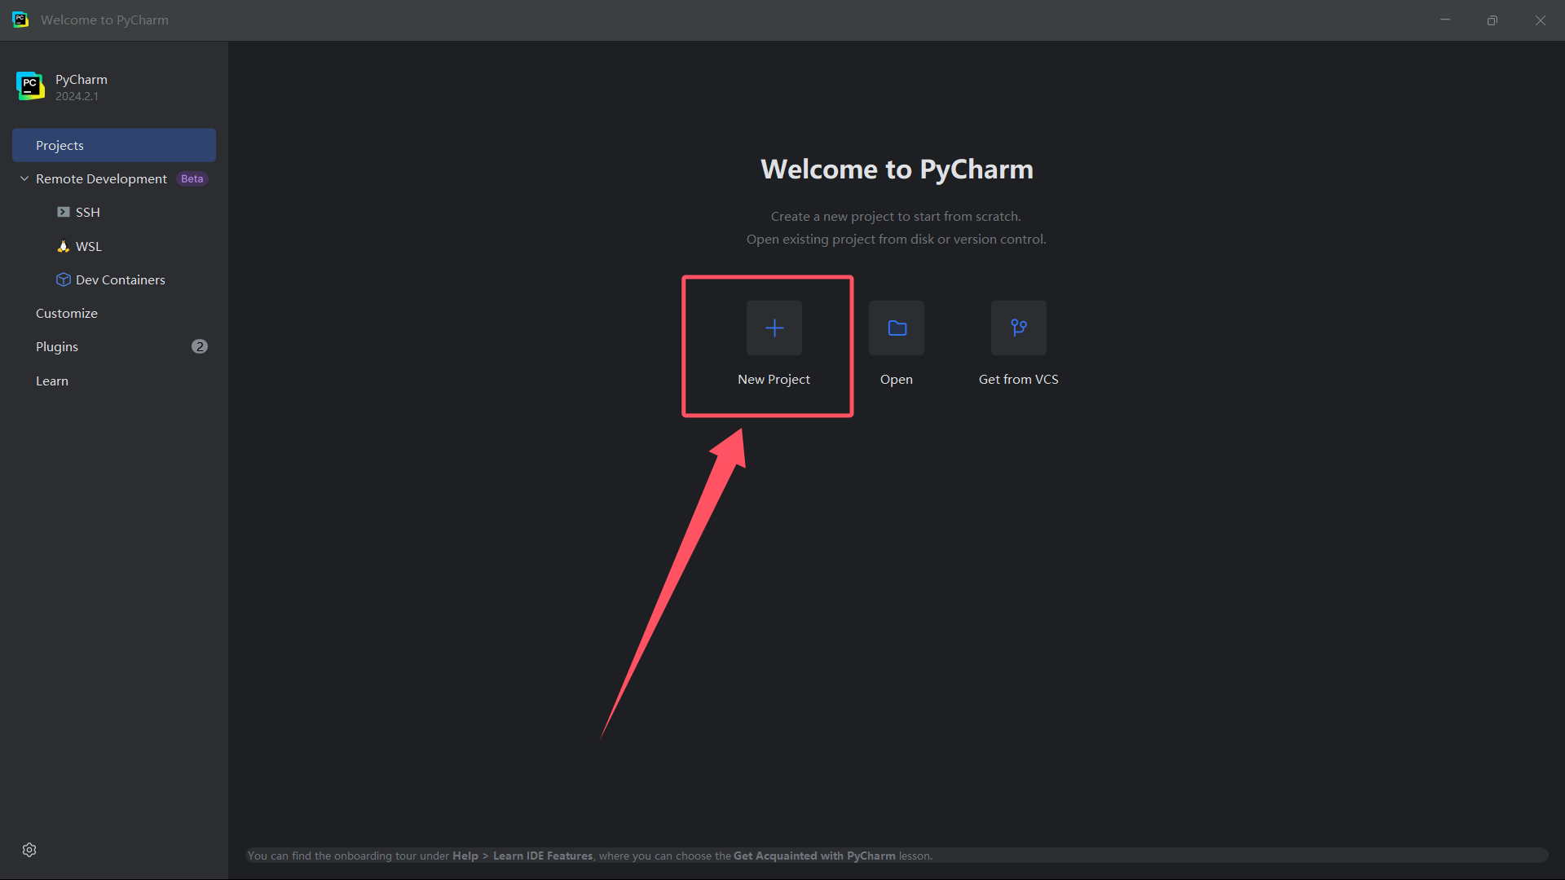
Task: Open the Learn section
Action: (x=52, y=381)
